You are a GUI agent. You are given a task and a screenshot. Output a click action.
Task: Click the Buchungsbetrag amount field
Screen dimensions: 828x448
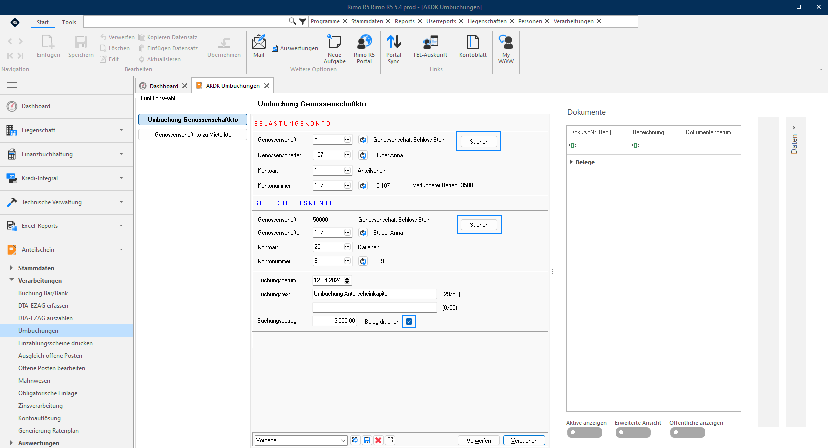pos(335,321)
